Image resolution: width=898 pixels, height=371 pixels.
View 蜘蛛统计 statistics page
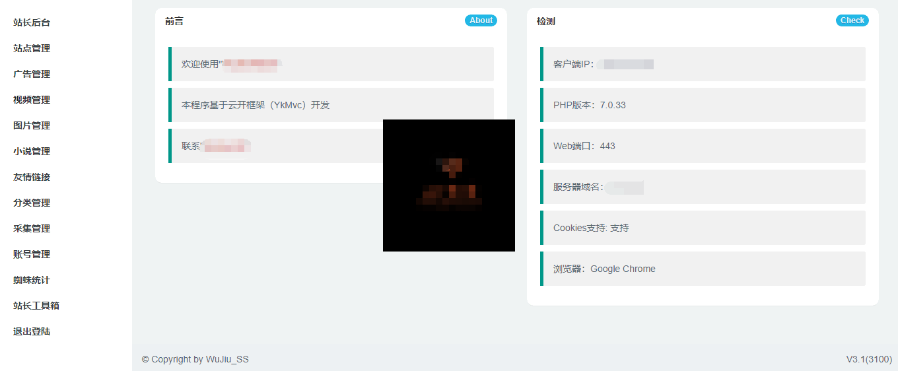pos(32,280)
